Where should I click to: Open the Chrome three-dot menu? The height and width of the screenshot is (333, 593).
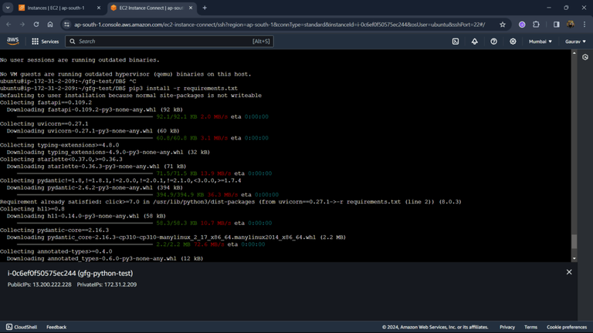[x=583, y=24]
